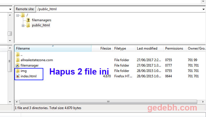Sort by Permissions column header

[x=175, y=48]
